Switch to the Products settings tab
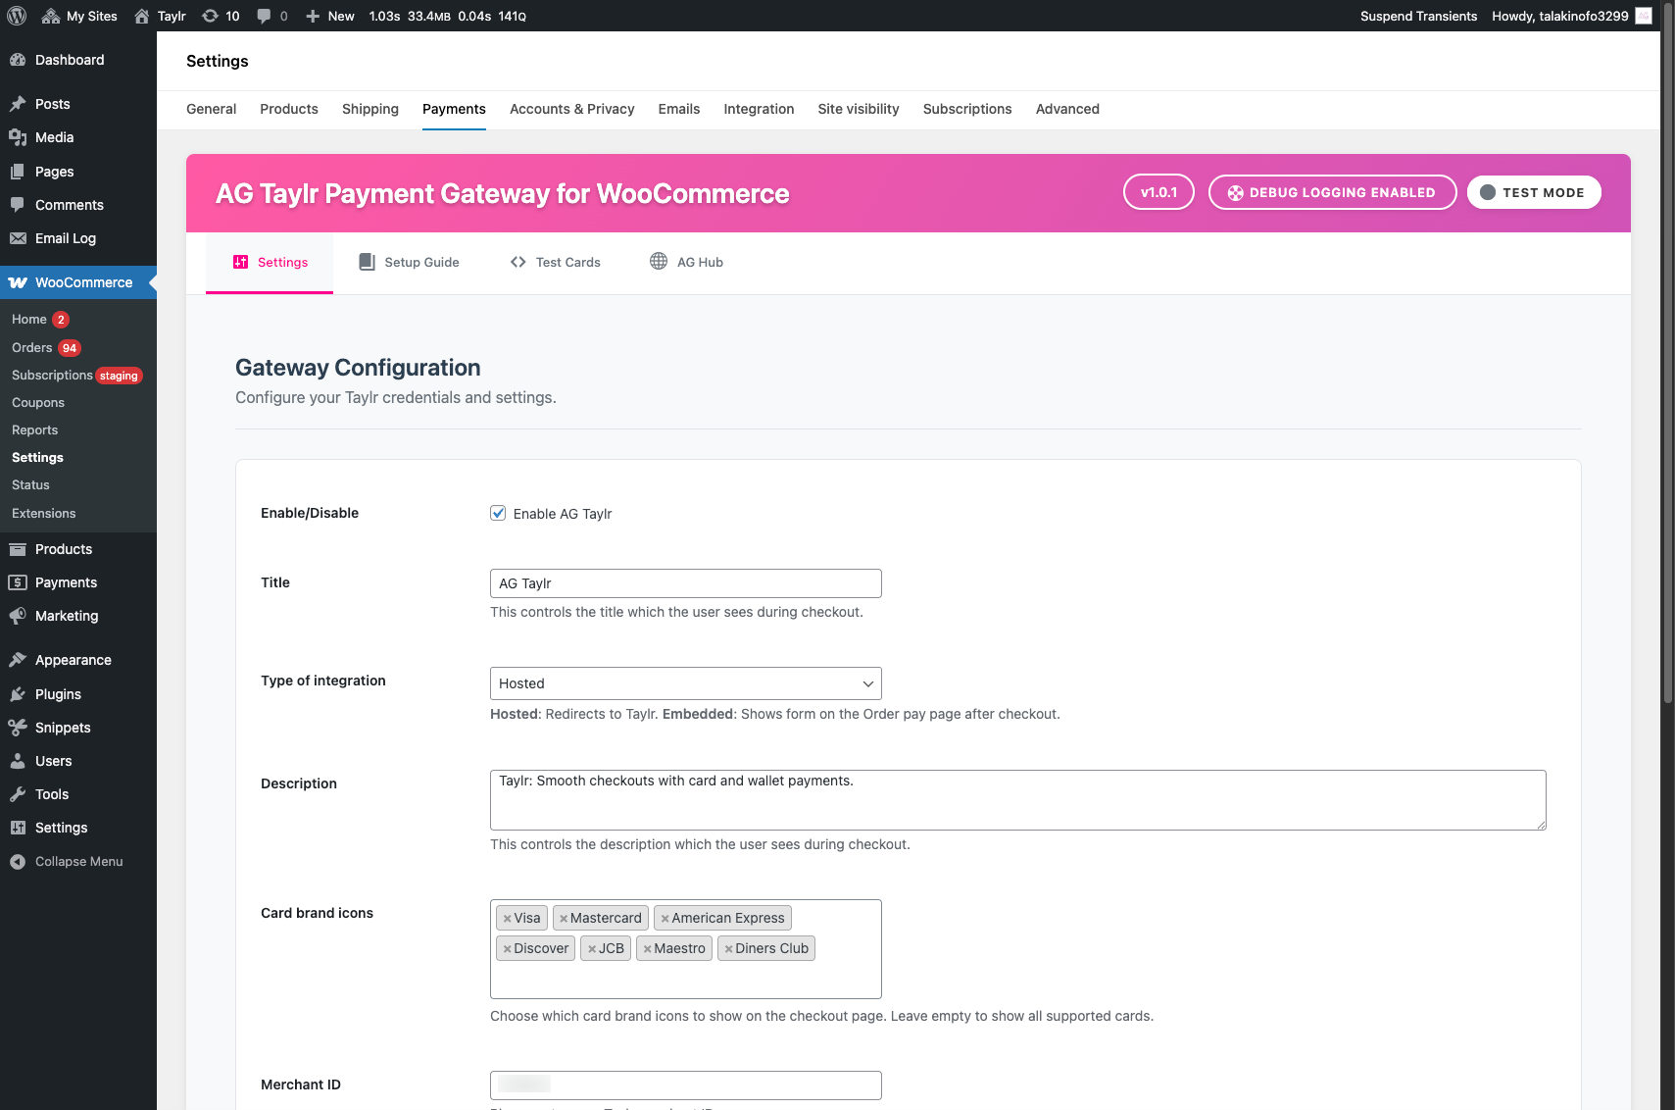The height and width of the screenshot is (1110, 1675). [x=289, y=109]
